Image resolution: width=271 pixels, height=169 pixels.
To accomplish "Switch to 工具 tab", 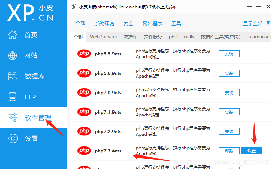I will pyautogui.click(x=176, y=24).
